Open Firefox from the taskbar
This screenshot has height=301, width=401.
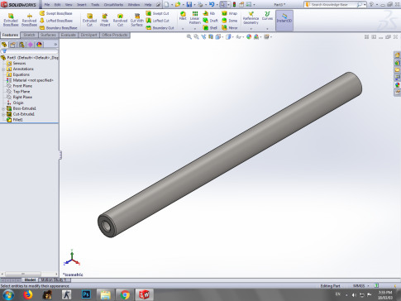[x=28, y=294]
